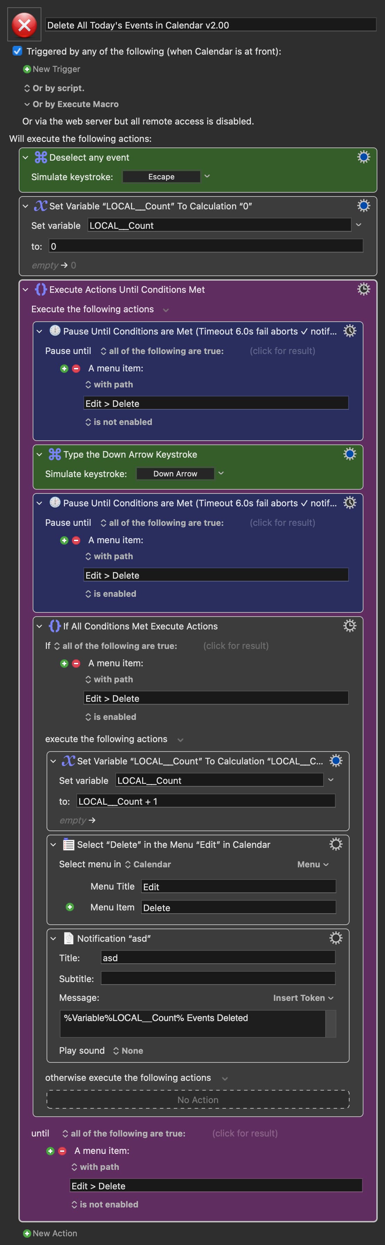Open gear menu of second Pause Until action
The width and height of the screenshot is (385, 1245).
click(349, 503)
